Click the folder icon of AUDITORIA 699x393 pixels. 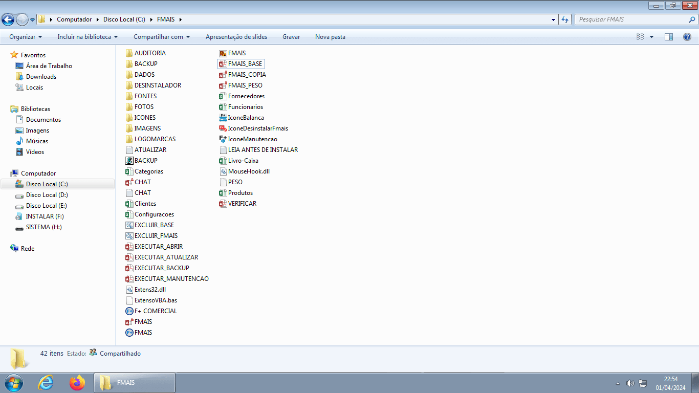pos(129,53)
